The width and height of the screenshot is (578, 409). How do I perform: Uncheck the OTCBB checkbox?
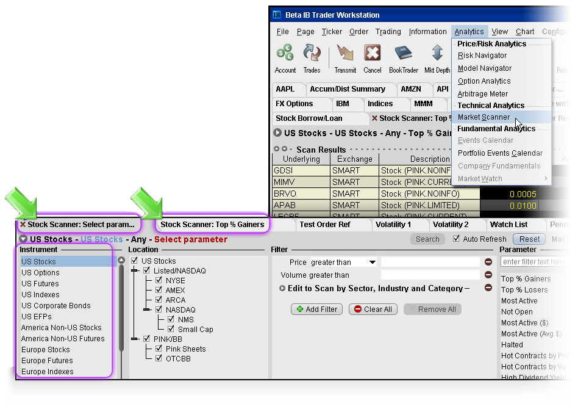pos(159,358)
